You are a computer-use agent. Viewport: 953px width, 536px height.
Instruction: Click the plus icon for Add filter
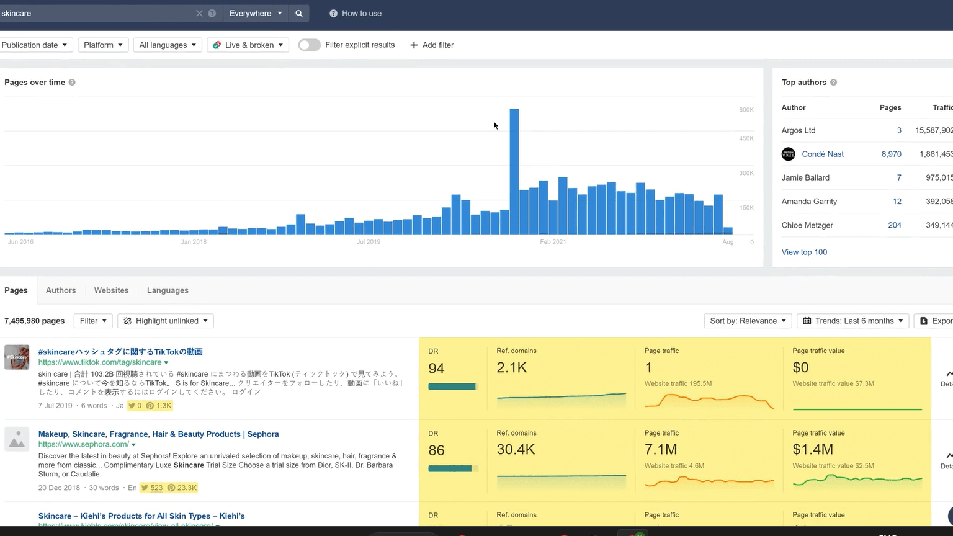[414, 45]
